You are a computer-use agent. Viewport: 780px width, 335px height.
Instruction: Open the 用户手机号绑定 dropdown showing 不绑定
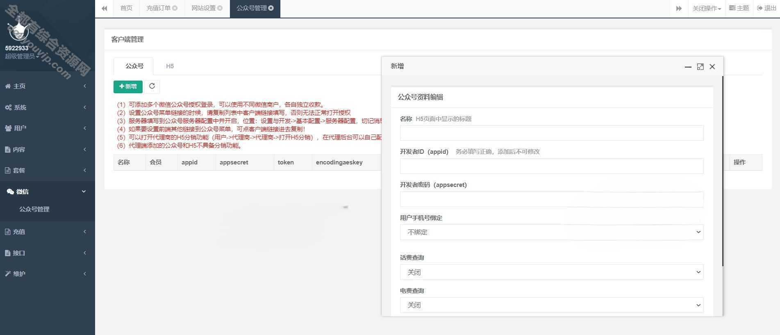[552, 232]
